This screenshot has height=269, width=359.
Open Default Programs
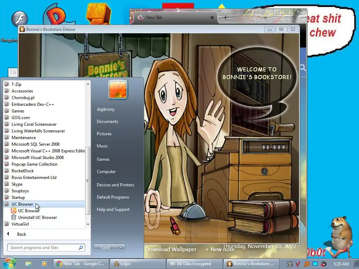point(113,197)
